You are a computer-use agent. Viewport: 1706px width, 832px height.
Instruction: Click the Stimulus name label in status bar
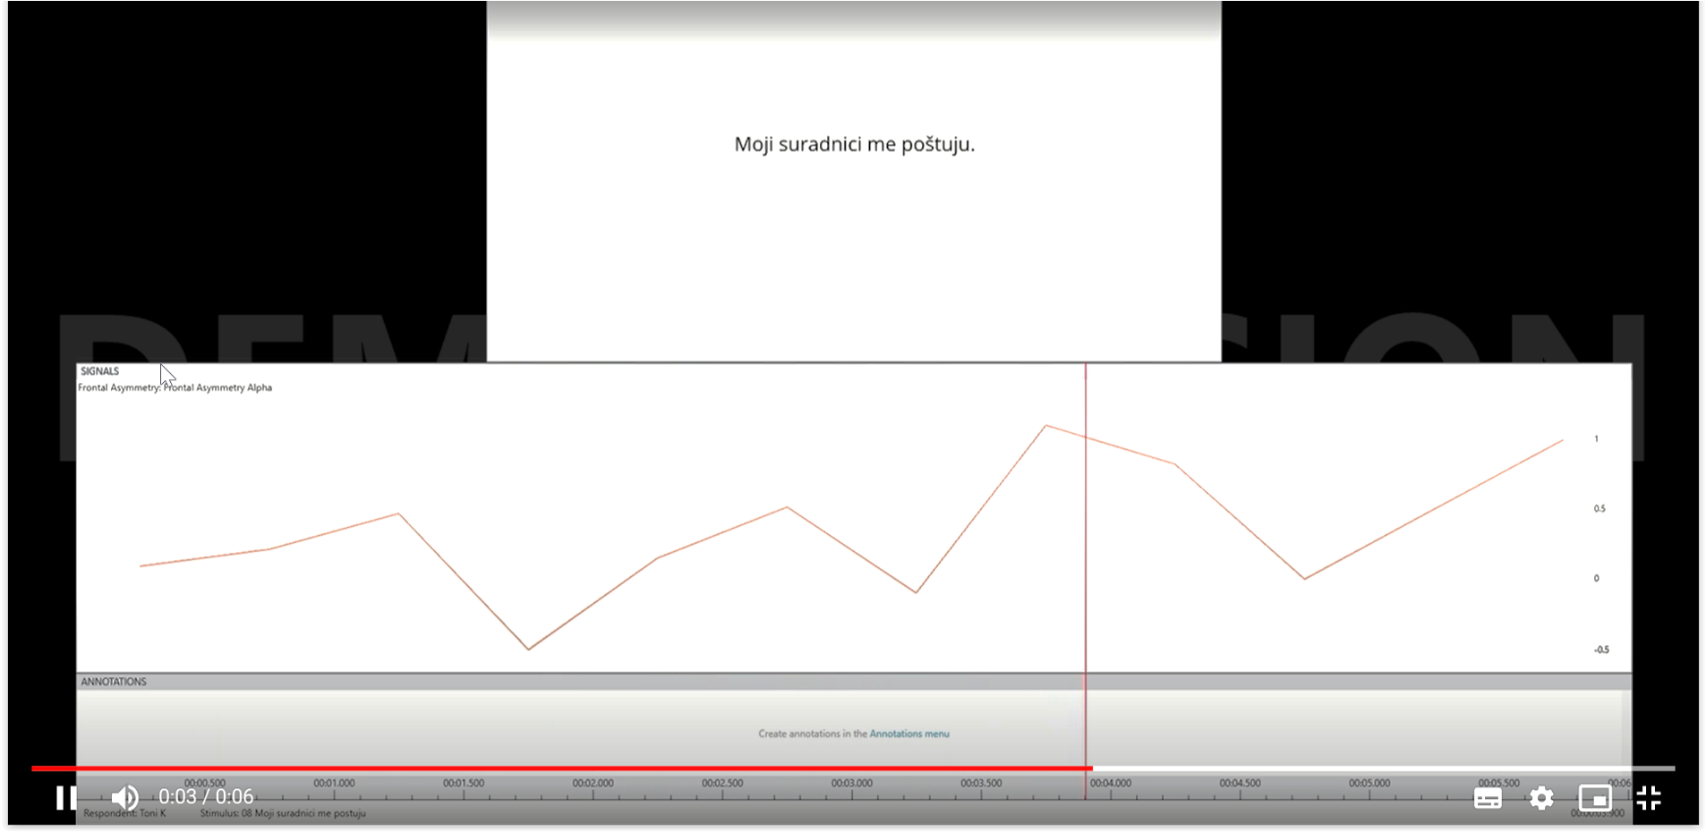(283, 813)
